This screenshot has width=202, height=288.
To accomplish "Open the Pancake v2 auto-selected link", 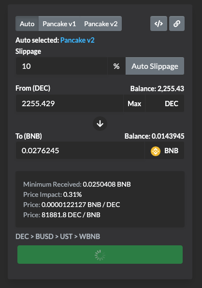I will pyautogui.click(x=77, y=40).
